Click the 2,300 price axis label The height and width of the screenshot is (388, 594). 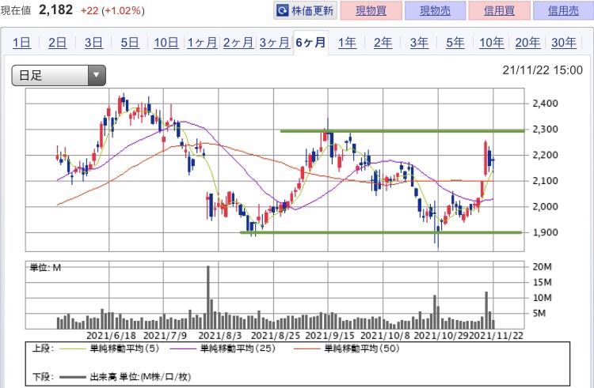pos(546,130)
